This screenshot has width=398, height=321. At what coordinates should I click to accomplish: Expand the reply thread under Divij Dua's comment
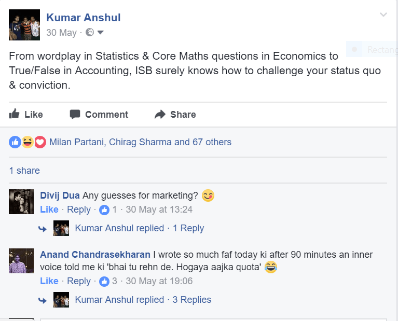coord(188,228)
